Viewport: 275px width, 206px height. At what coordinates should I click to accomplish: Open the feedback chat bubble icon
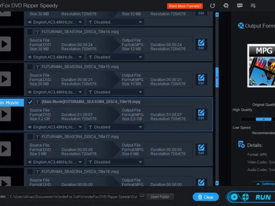point(240,6)
